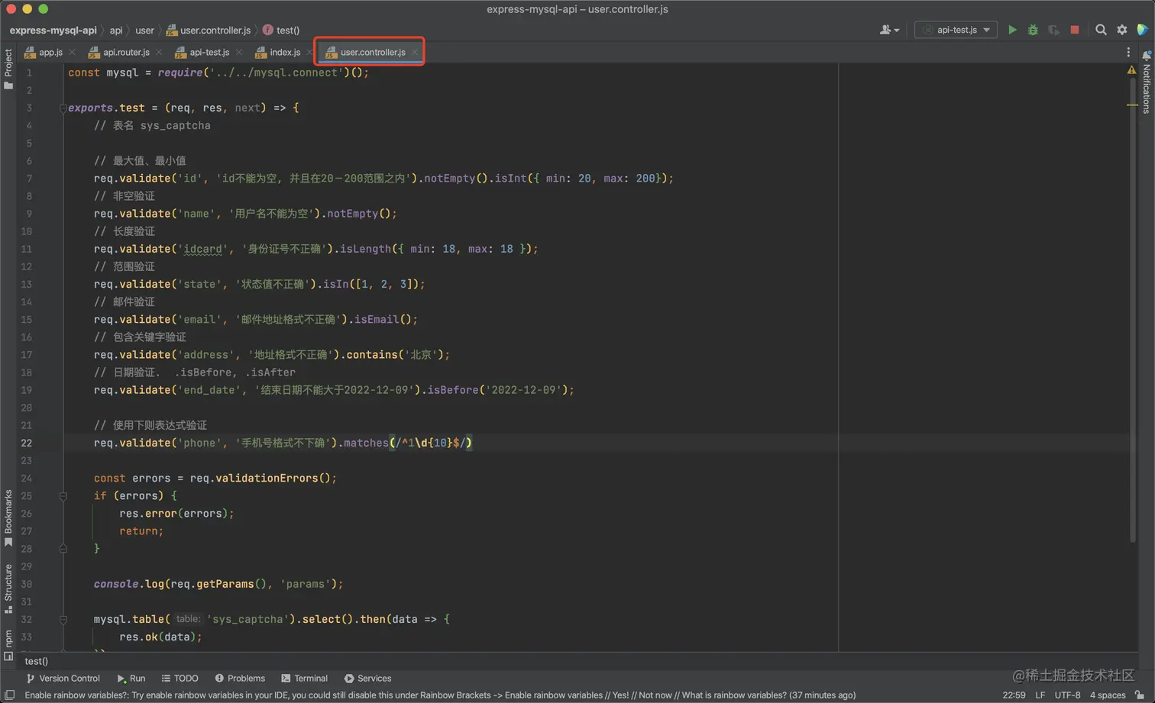Click the UTF-8 encoding indicator

[1067, 695]
